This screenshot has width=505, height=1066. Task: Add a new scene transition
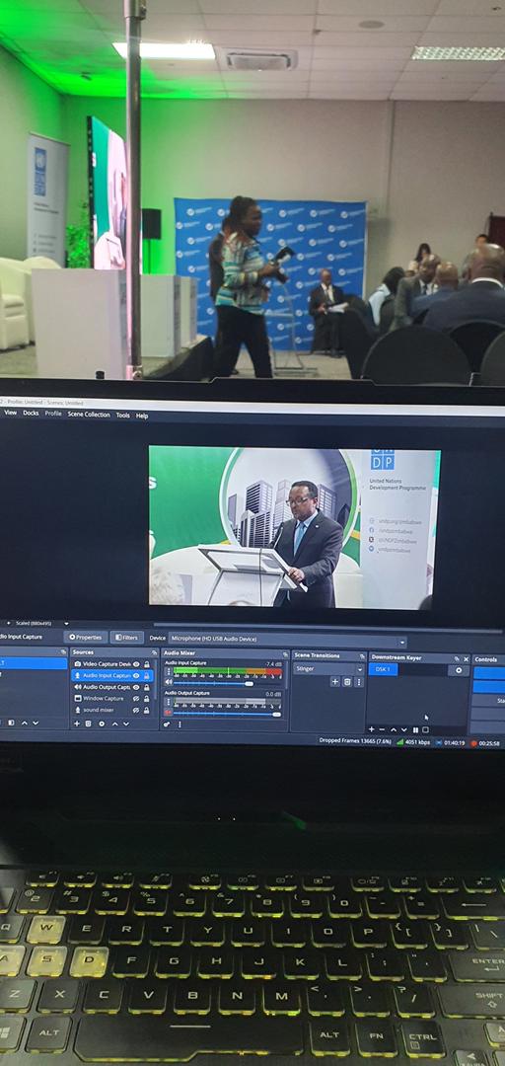pyautogui.click(x=335, y=682)
